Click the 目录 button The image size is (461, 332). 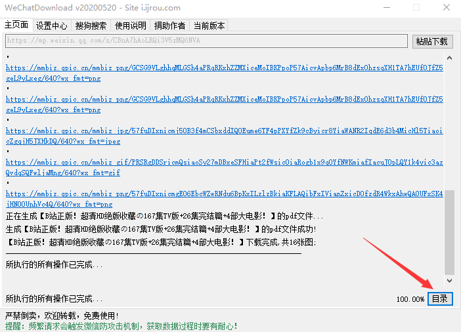[x=440, y=299]
